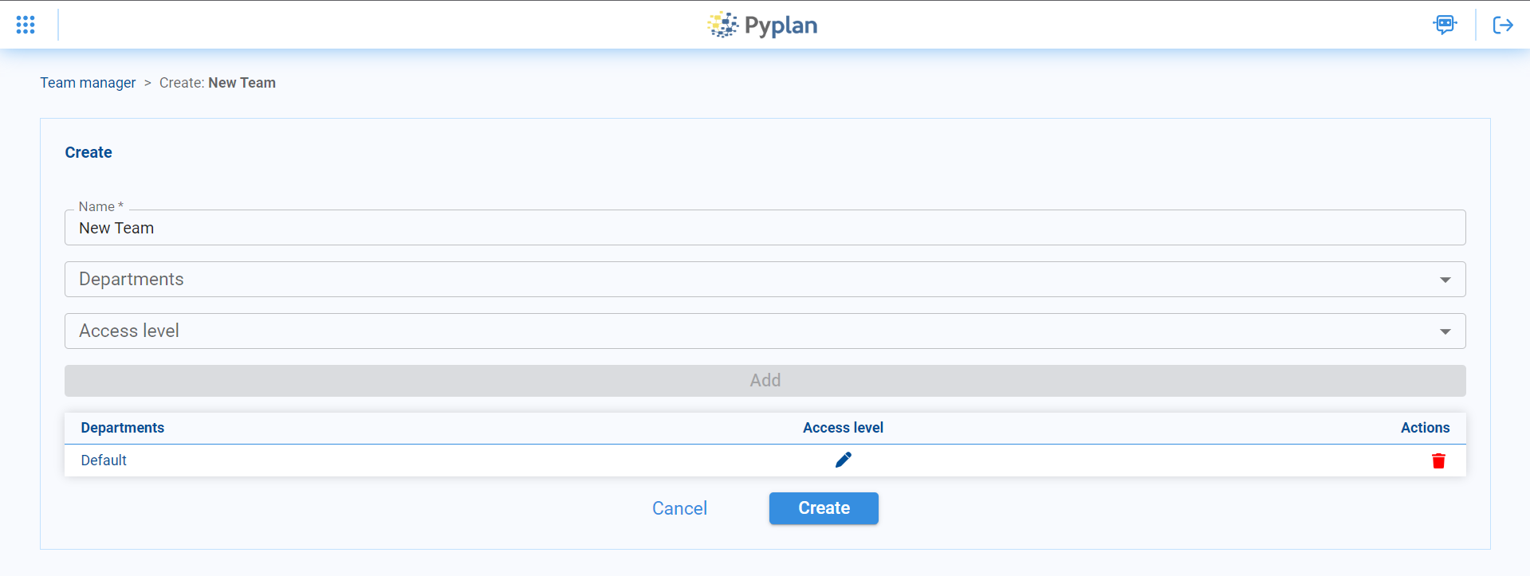Click the Access level column header
The height and width of the screenshot is (576, 1530).
843,428
